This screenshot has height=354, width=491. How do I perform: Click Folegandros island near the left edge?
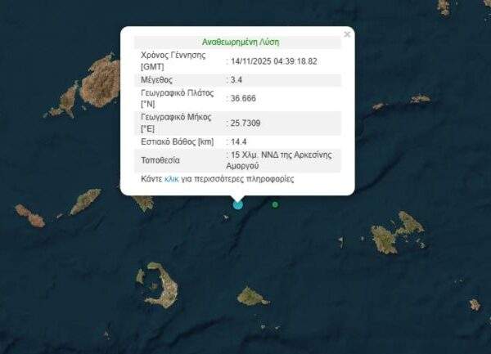tap(30, 216)
